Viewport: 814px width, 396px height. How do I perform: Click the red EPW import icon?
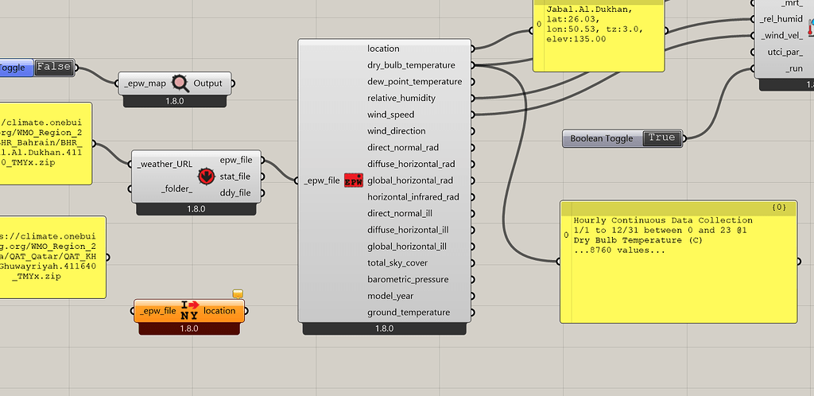pos(354,180)
